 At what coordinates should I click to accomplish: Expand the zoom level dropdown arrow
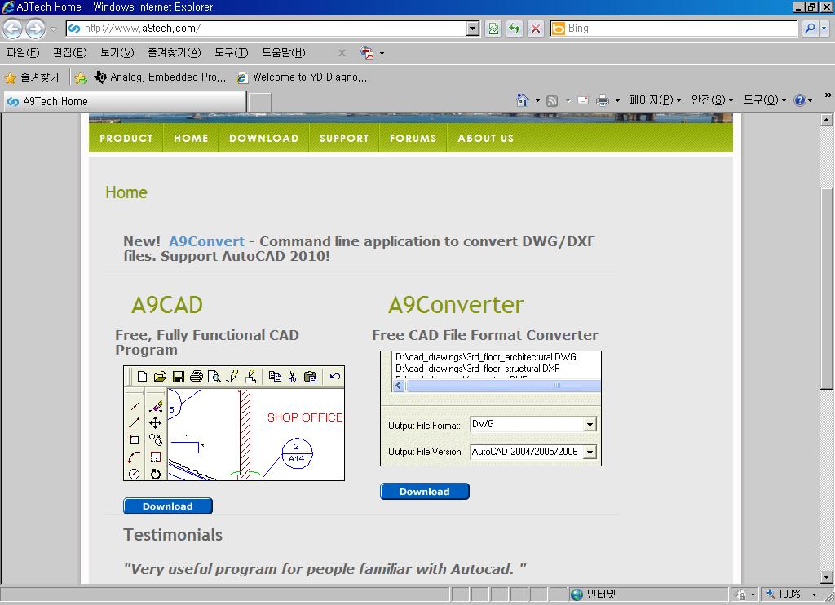click(814, 594)
